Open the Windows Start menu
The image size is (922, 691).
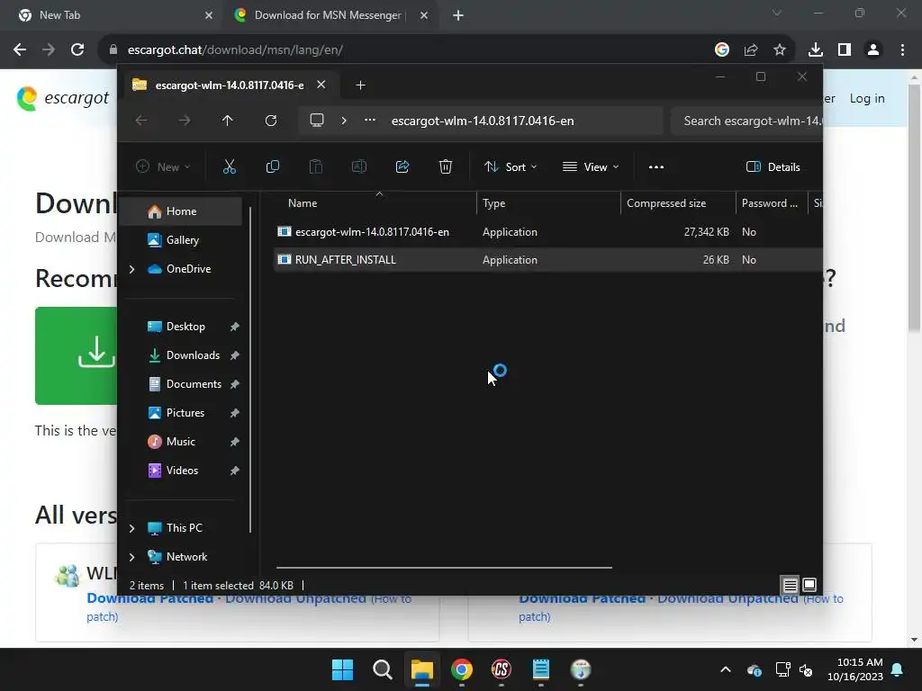click(343, 669)
